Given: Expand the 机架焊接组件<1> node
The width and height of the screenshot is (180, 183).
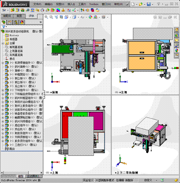Looking at the screenshot, I should pos(3,63).
